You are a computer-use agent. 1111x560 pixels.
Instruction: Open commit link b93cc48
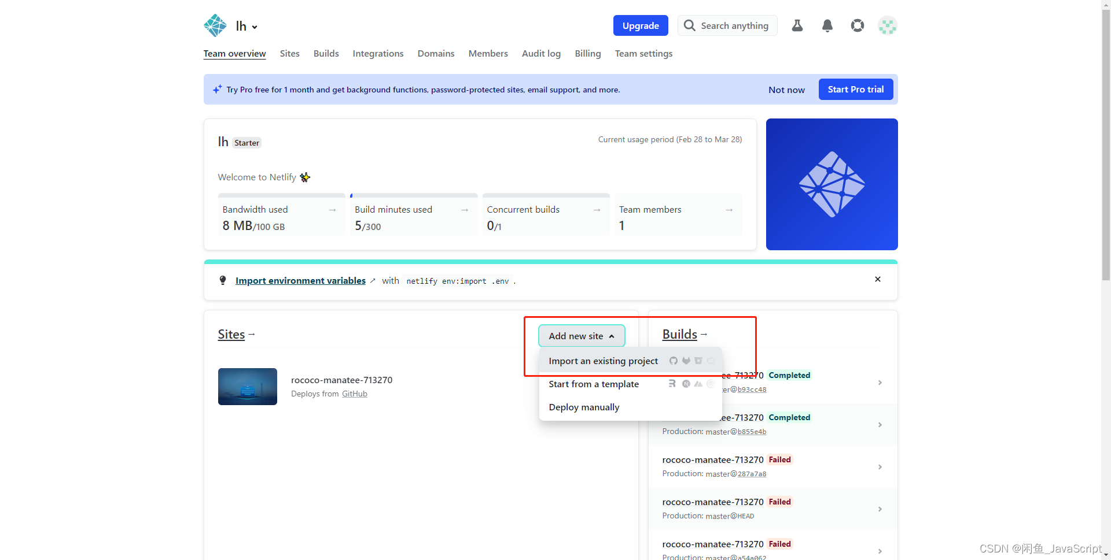point(752,390)
